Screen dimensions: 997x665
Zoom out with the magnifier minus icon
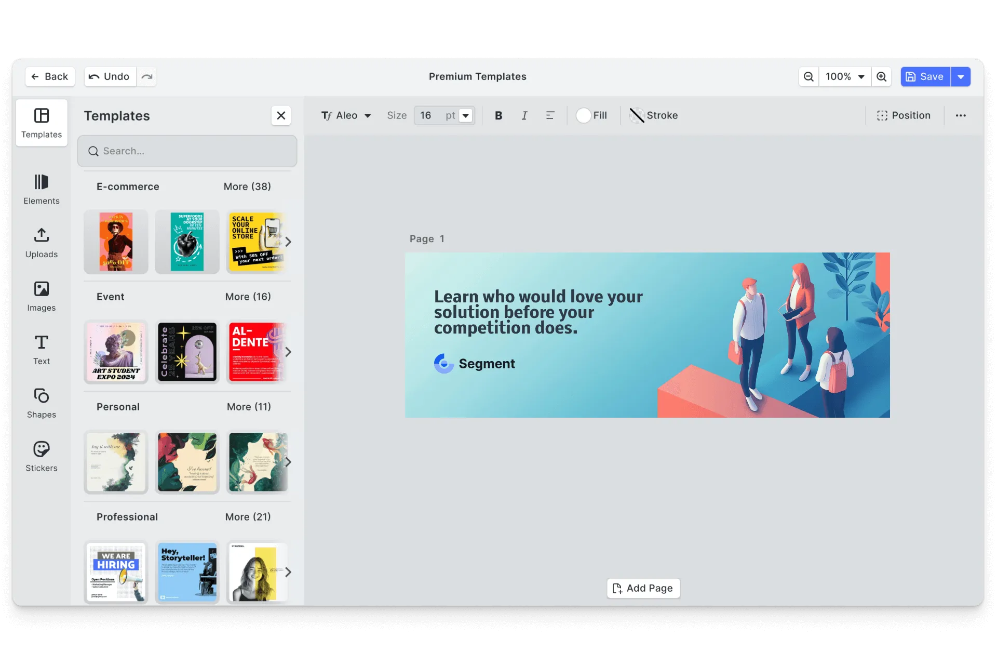click(809, 76)
